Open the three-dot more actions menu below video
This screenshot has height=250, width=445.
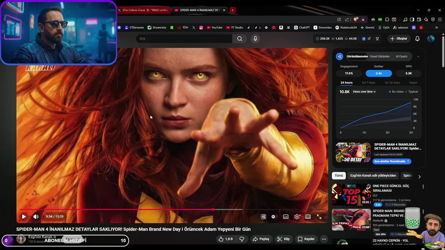tap(324, 239)
